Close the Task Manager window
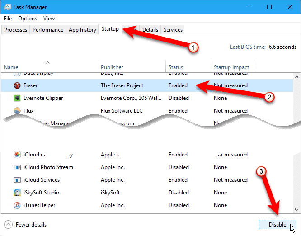Image resolution: width=301 pixels, height=236 pixels. pyautogui.click(x=290, y=7)
